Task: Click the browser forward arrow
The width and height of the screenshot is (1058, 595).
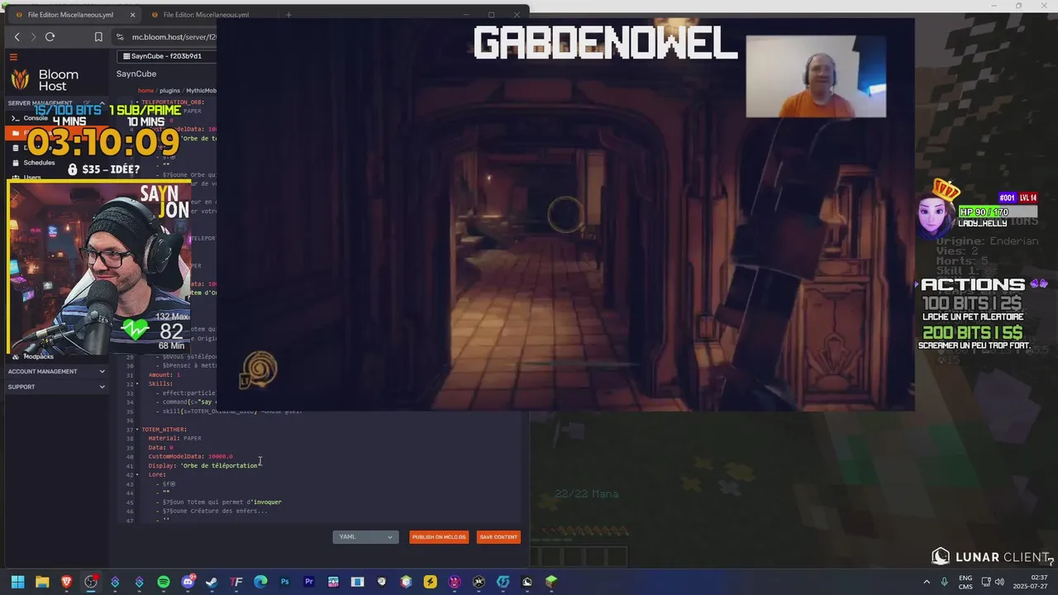Action: click(x=33, y=37)
